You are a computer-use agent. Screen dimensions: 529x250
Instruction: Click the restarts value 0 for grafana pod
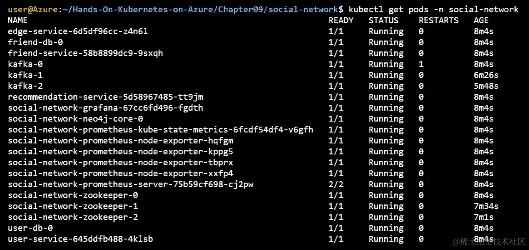421,108
